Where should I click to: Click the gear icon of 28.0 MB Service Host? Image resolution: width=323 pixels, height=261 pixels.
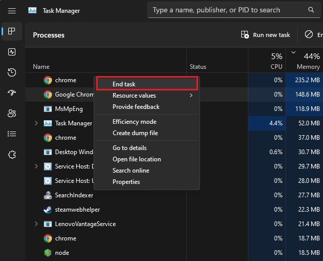coord(48,181)
